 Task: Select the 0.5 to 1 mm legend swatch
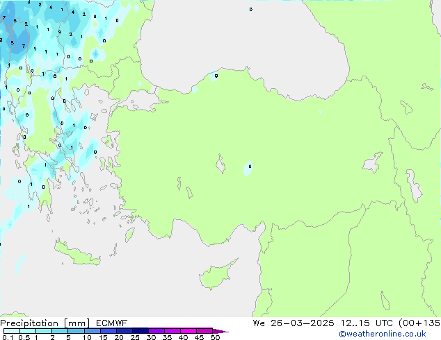pyautogui.click(x=28, y=331)
